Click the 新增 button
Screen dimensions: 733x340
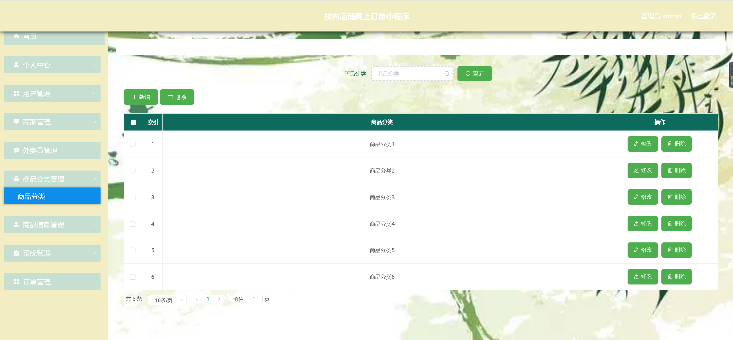141,97
